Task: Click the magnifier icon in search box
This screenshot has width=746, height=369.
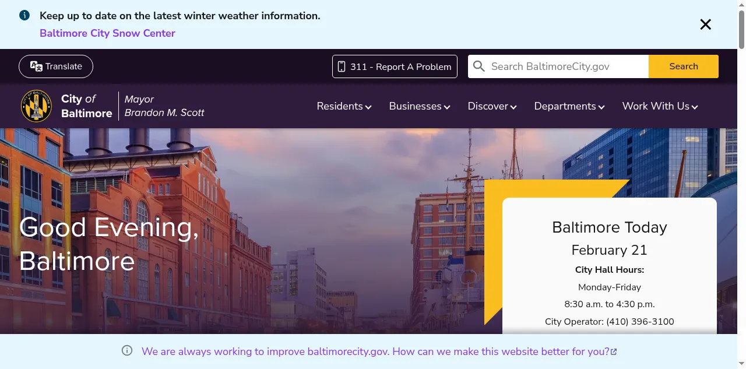Action: [479, 66]
